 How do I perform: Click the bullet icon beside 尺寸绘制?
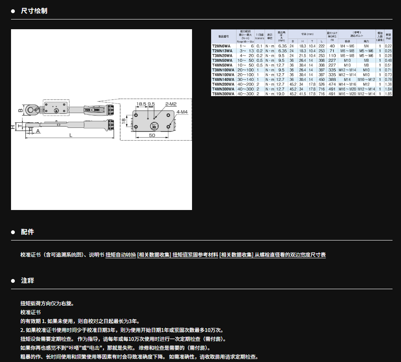click(13, 11)
